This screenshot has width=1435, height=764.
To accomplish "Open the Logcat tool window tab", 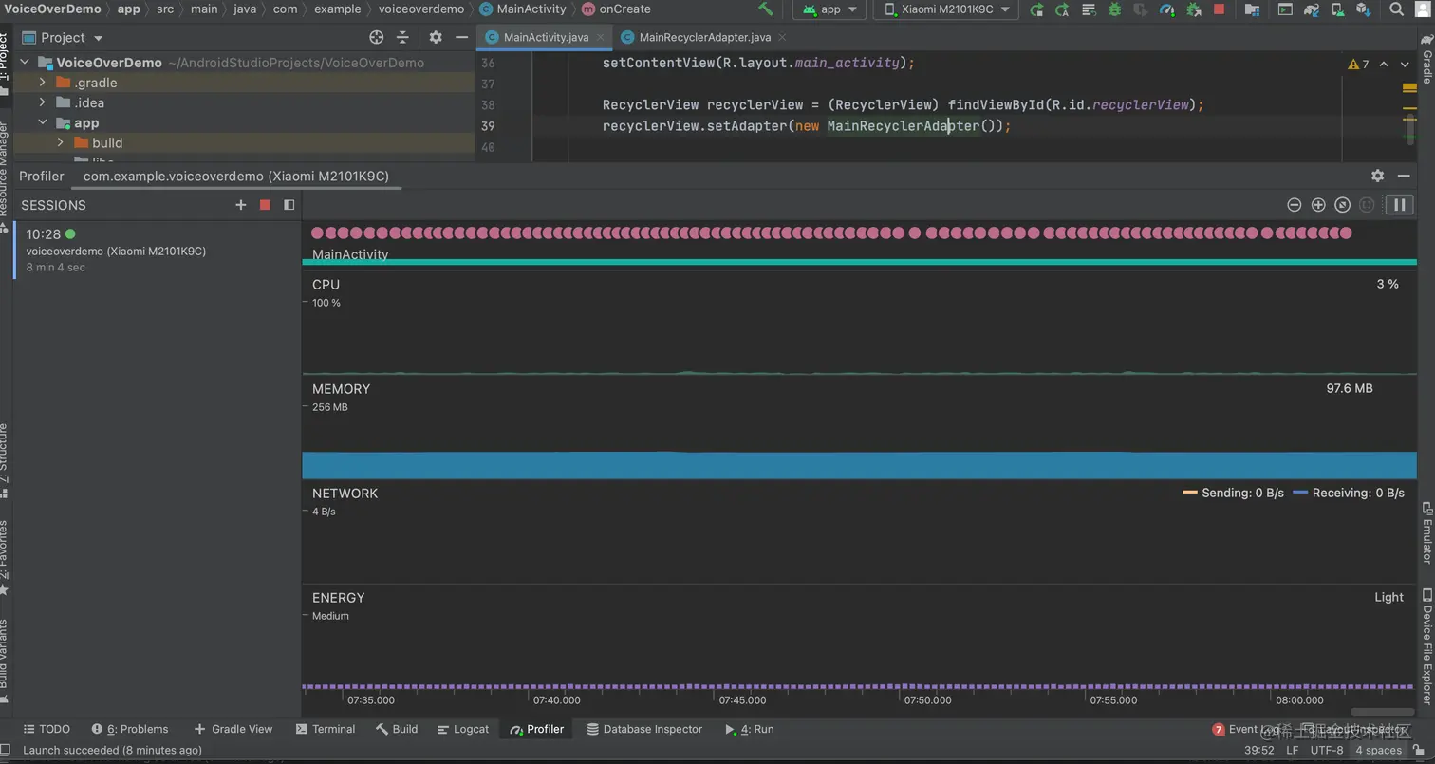I will (464, 729).
